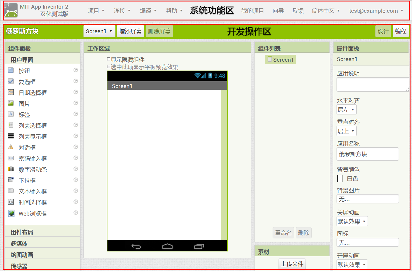Click the 增添屏幕 button

click(131, 31)
